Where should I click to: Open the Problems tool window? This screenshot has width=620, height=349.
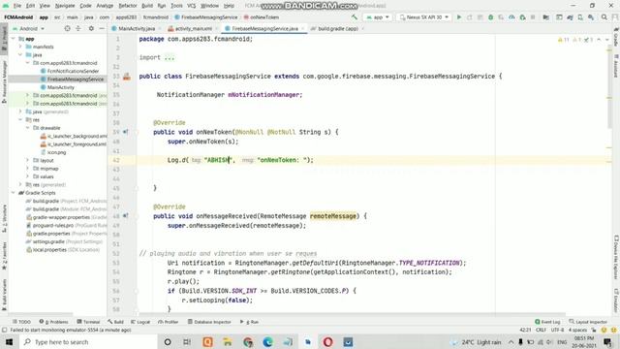54,322
